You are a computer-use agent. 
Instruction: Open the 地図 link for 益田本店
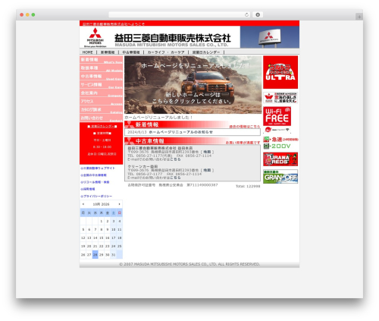click(x=207, y=152)
